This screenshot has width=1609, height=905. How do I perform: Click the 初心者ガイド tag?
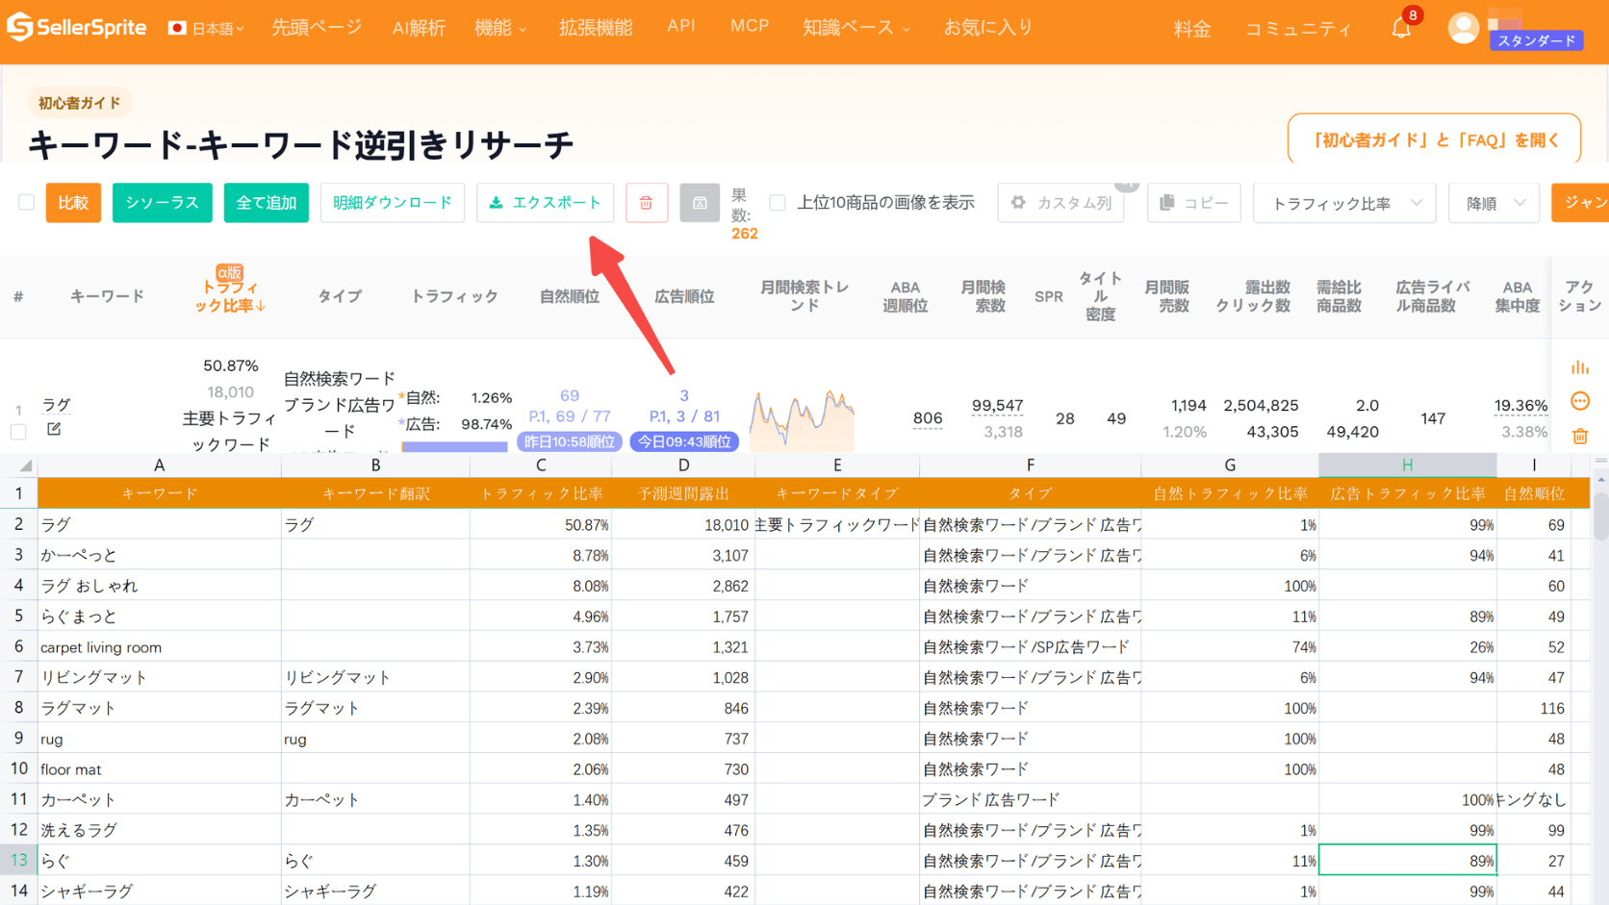[x=80, y=103]
